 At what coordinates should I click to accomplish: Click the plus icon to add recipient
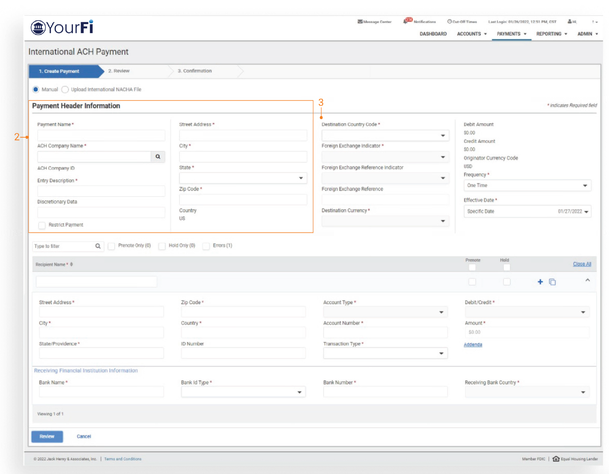540,282
